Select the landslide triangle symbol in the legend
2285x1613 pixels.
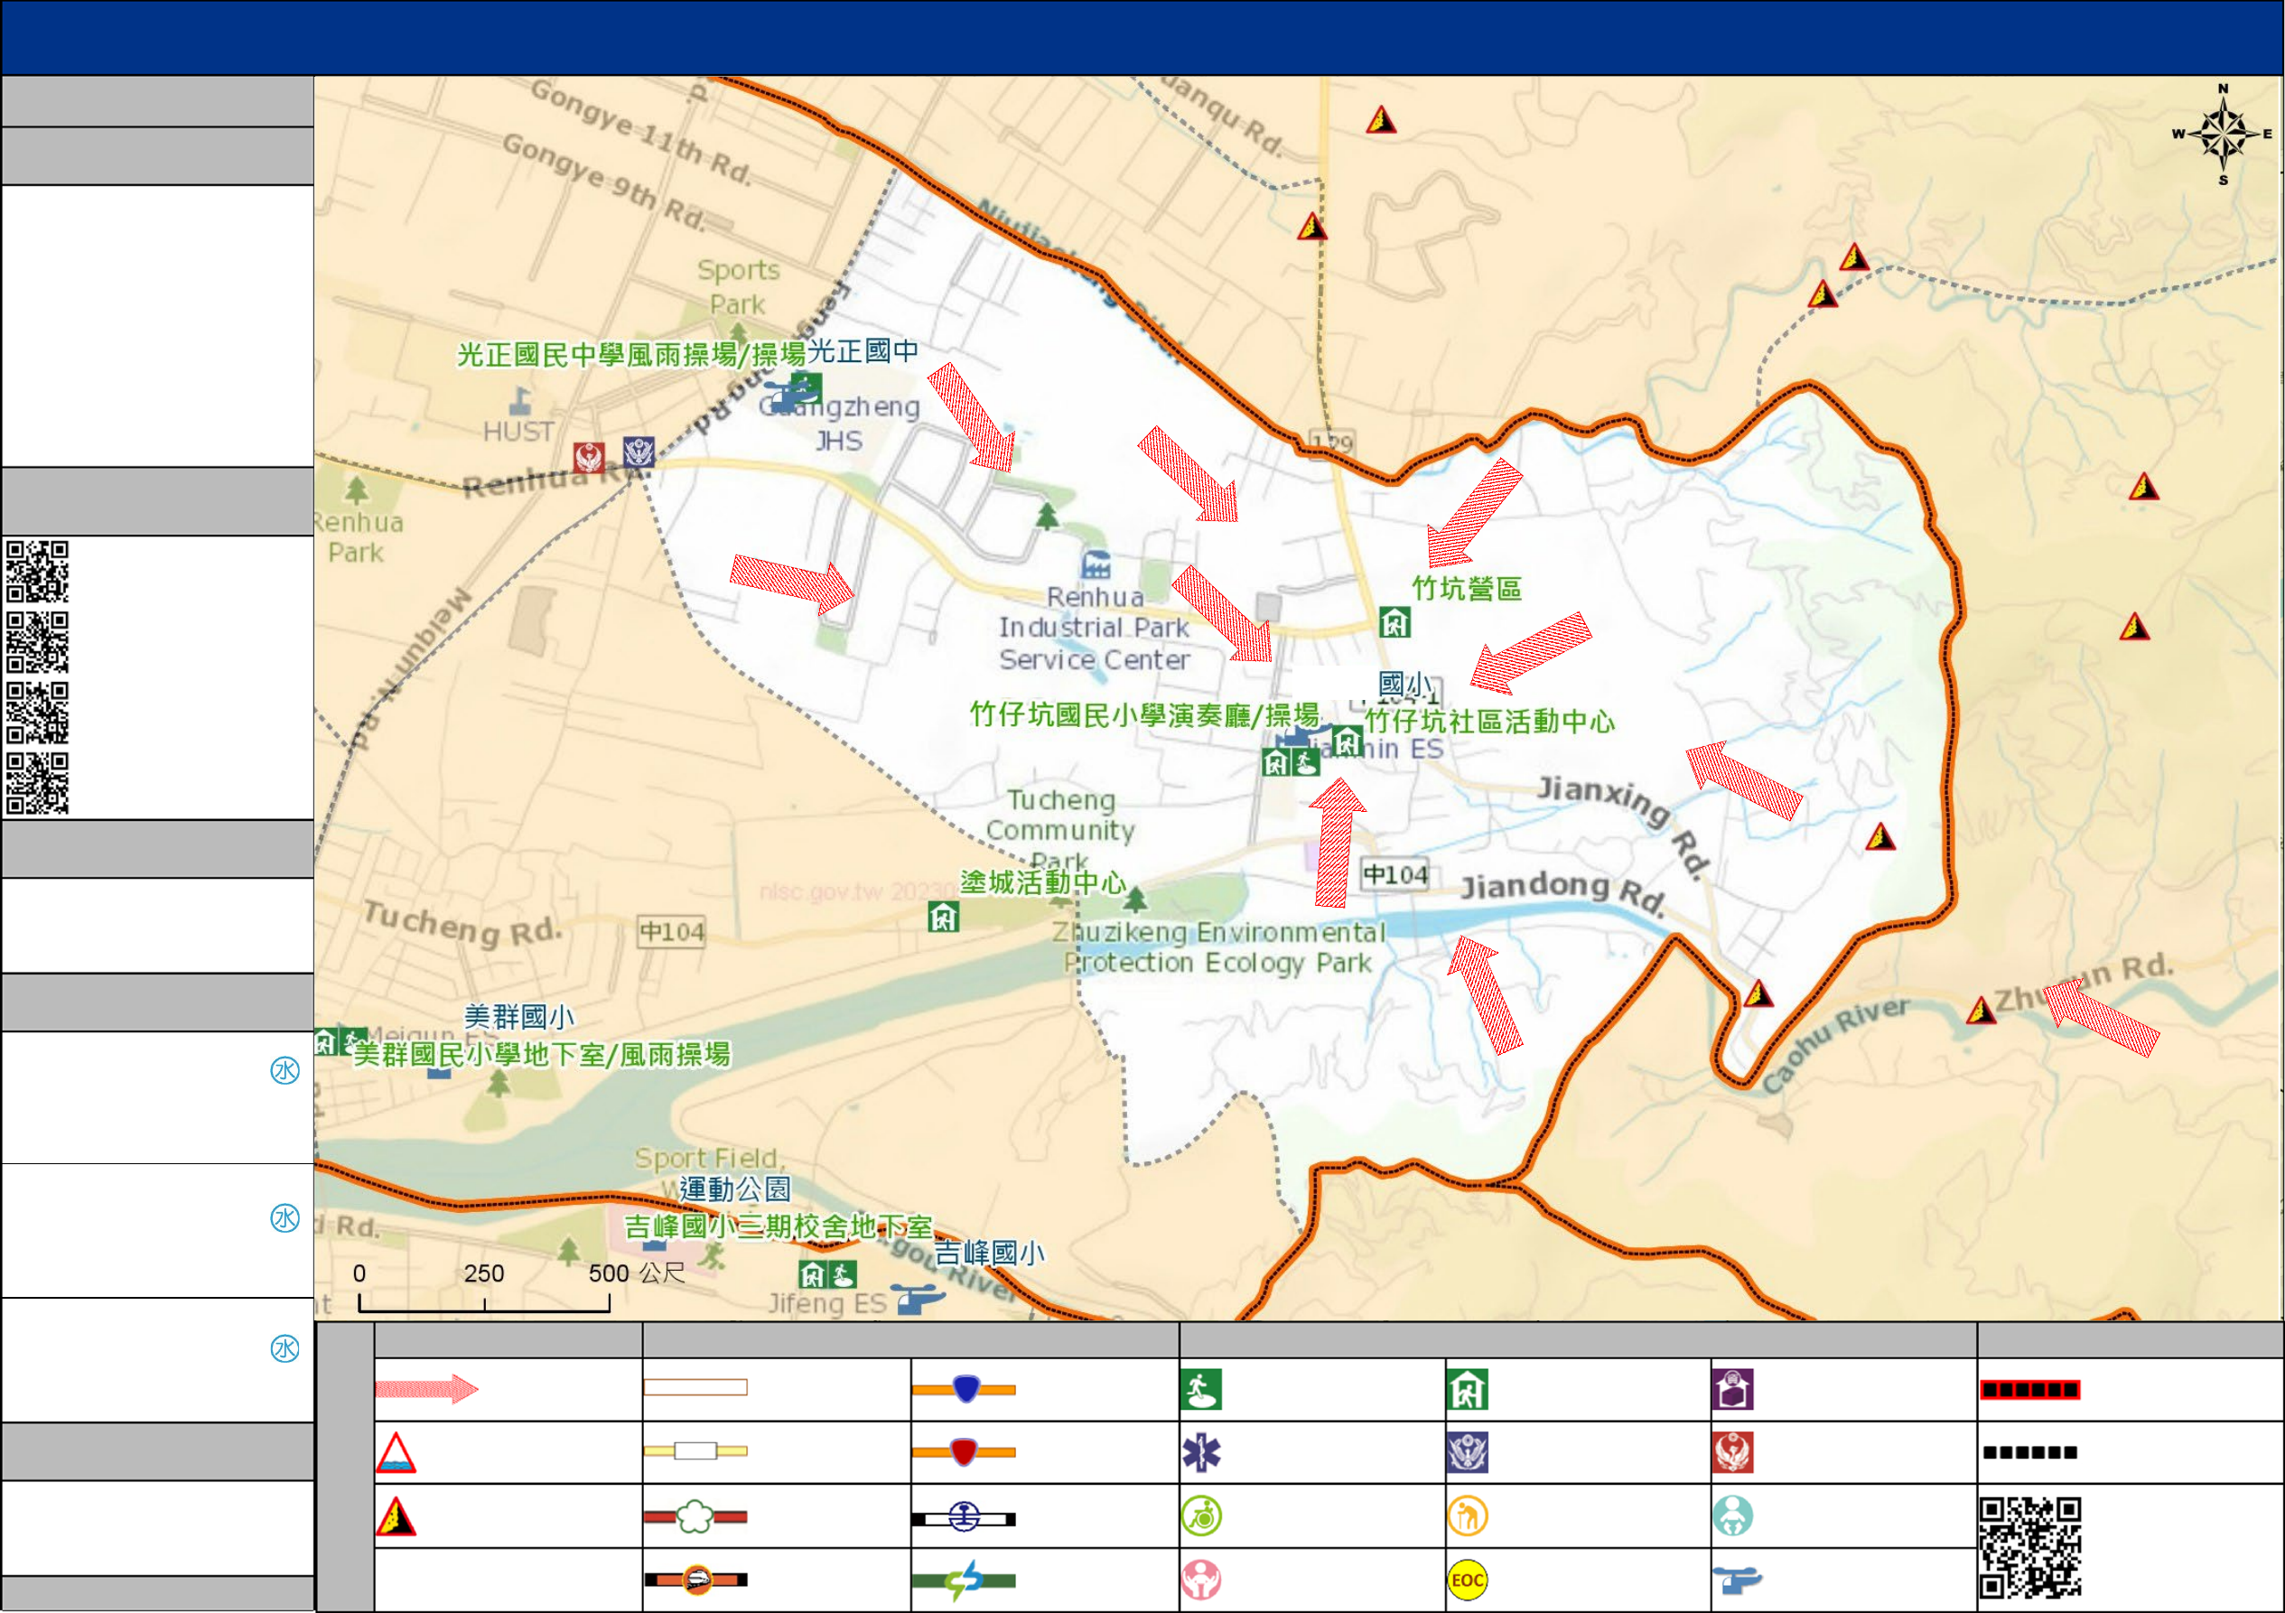point(395,1516)
